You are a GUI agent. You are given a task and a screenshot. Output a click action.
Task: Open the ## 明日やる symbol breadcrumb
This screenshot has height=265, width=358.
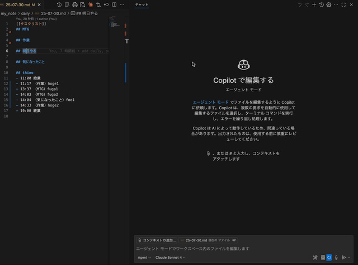coord(84,13)
